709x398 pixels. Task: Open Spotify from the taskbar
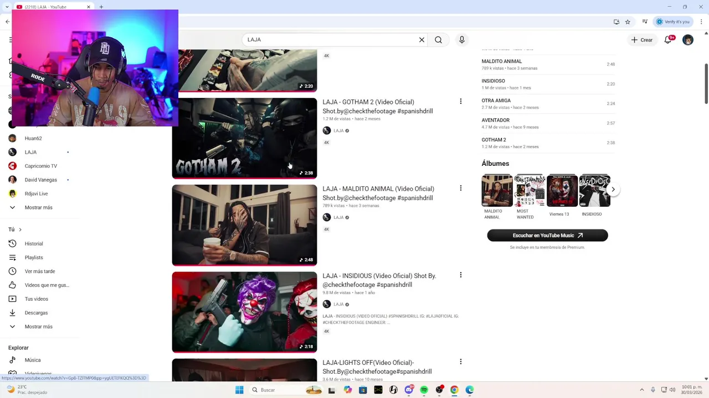click(424, 390)
